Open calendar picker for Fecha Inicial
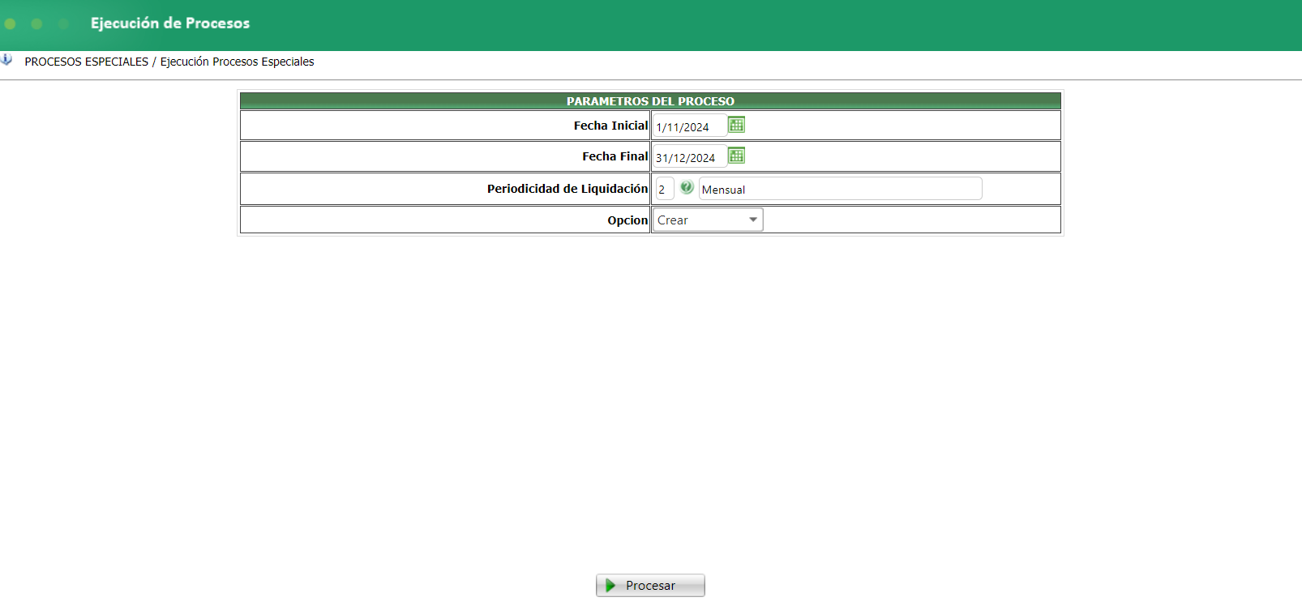 (x=736, y=125)
